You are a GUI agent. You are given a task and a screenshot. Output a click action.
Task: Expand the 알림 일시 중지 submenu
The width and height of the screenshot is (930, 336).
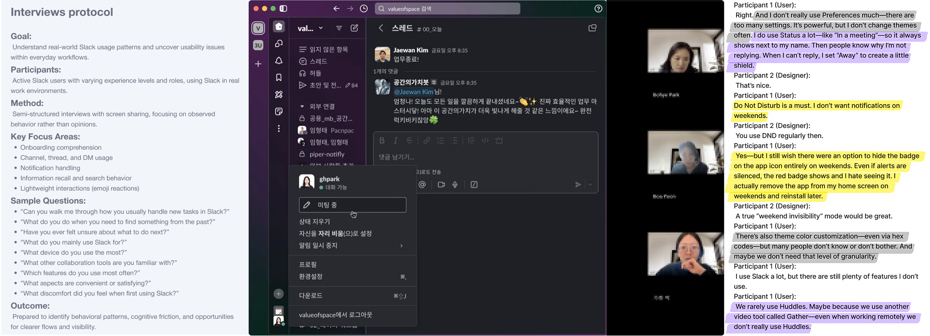pyautogui.click(x=352, y=245)
